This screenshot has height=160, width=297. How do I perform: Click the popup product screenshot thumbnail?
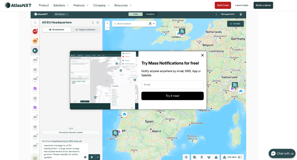(x=104, y=80)
